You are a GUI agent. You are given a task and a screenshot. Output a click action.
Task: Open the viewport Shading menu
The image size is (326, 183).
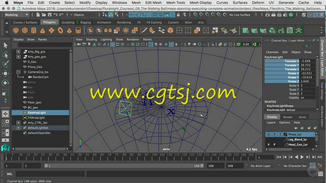[x=91, y=39]
